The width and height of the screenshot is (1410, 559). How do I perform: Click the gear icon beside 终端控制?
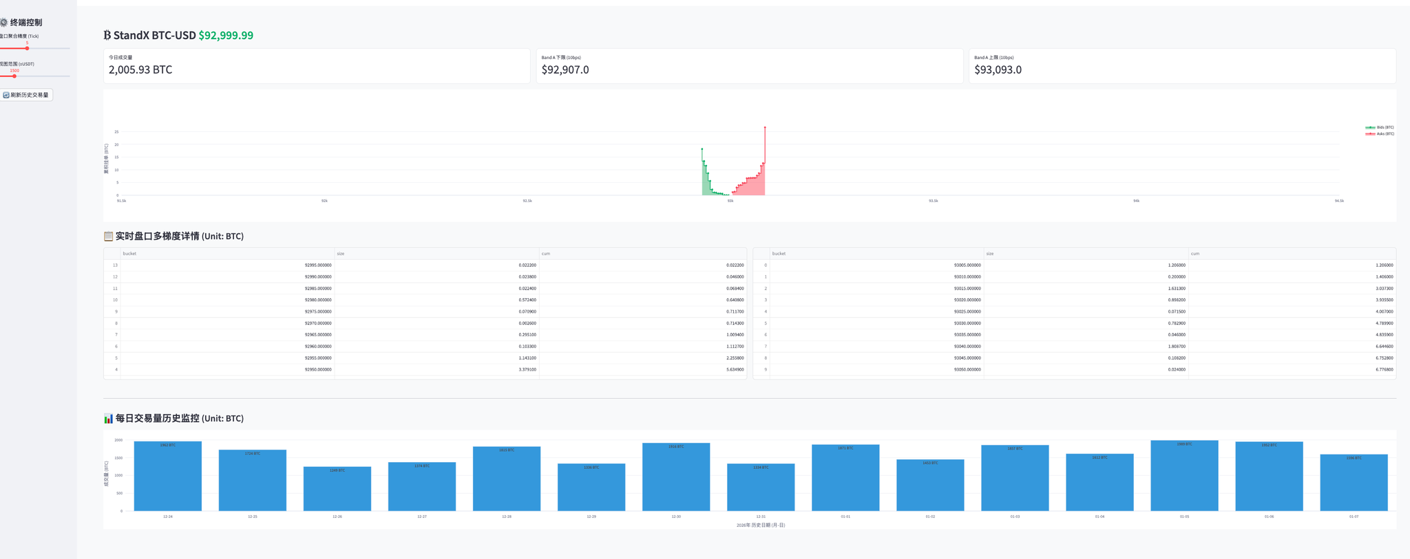tap(3, 23)
